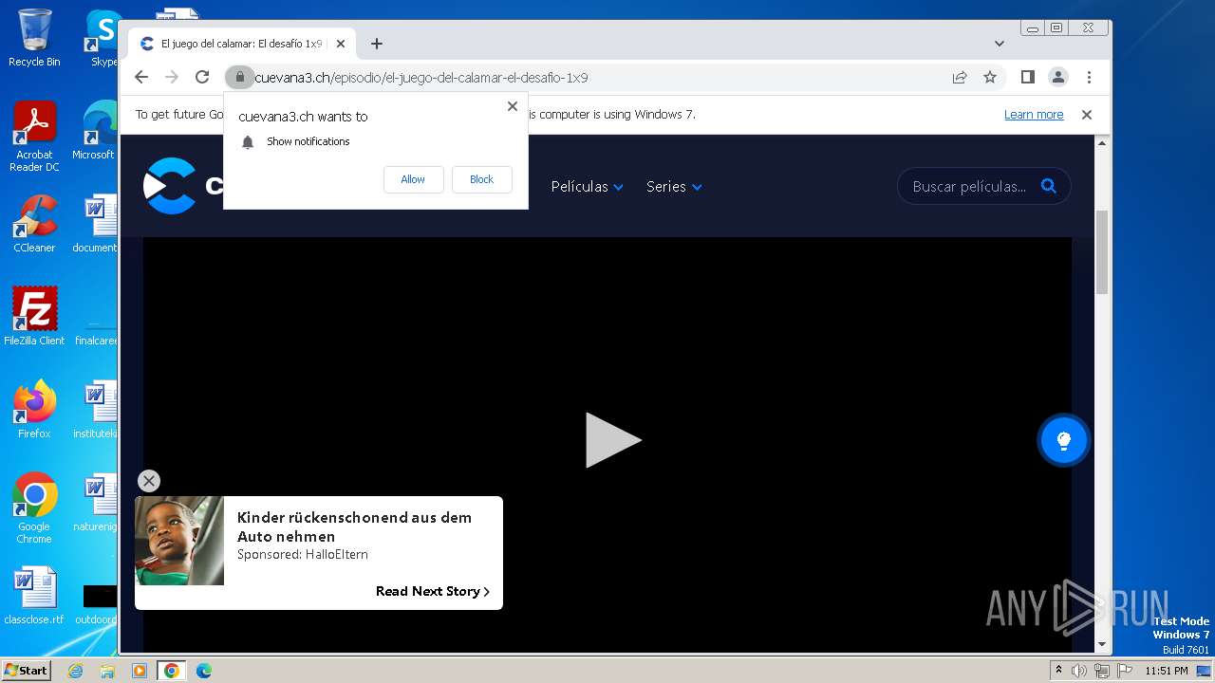1215x683 pixels.
Task: Open a new tab with the plus button
Action: coord(377,44)
